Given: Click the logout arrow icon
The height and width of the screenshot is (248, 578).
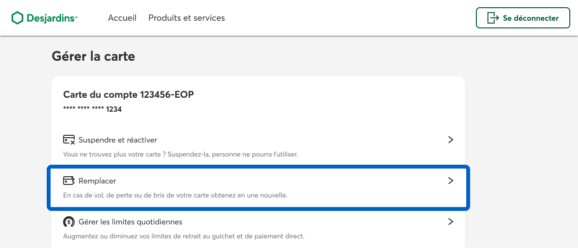Looking at the screenshot, I should (x=493, y=18).
